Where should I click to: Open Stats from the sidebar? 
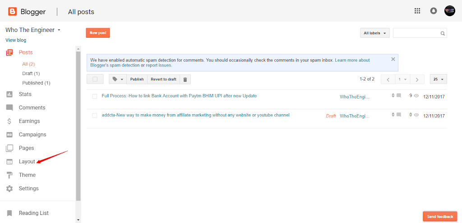point(25,94)
